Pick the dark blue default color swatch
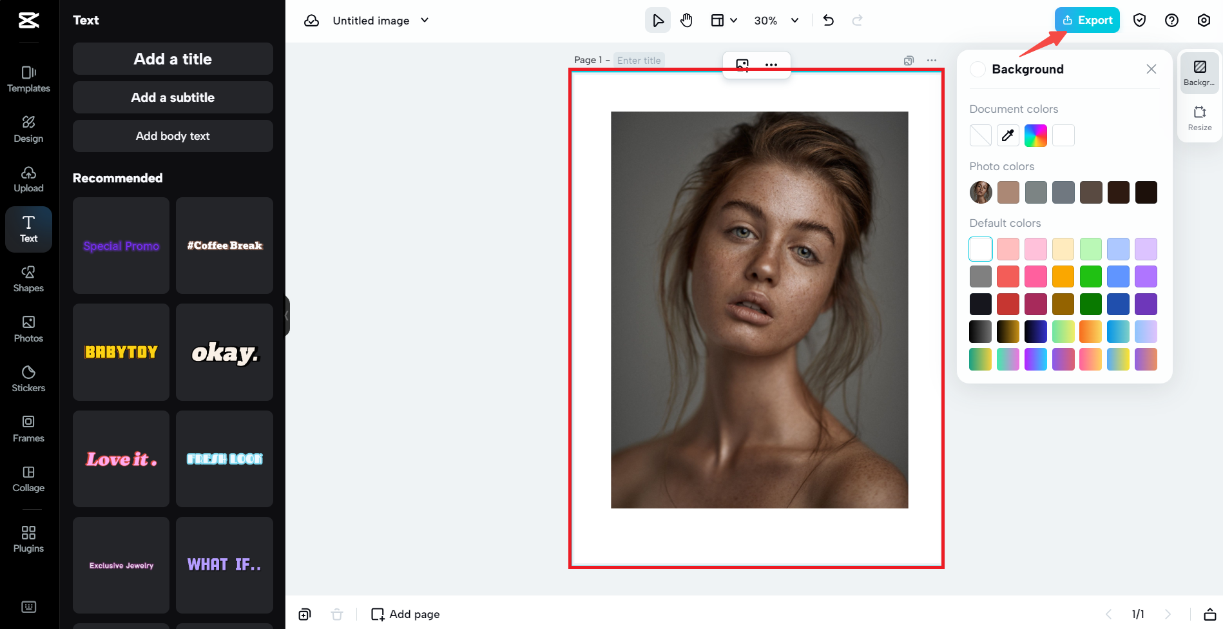The height and width of the screenshot is (629, 1223). (1119, 304)
